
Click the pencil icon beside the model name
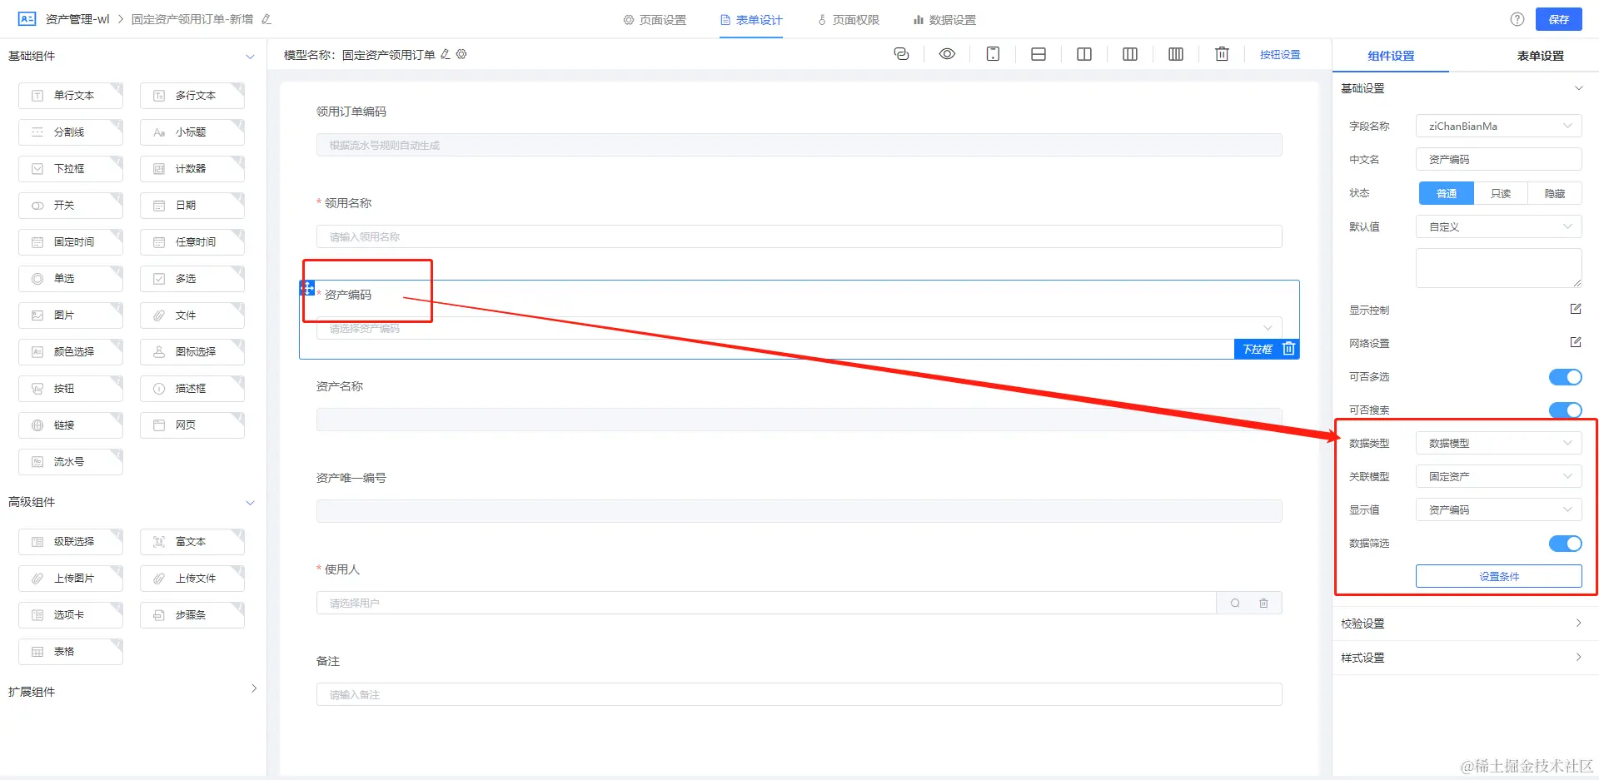[446, 54]
